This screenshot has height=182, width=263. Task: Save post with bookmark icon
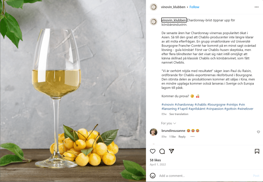[x=257, y=151]
